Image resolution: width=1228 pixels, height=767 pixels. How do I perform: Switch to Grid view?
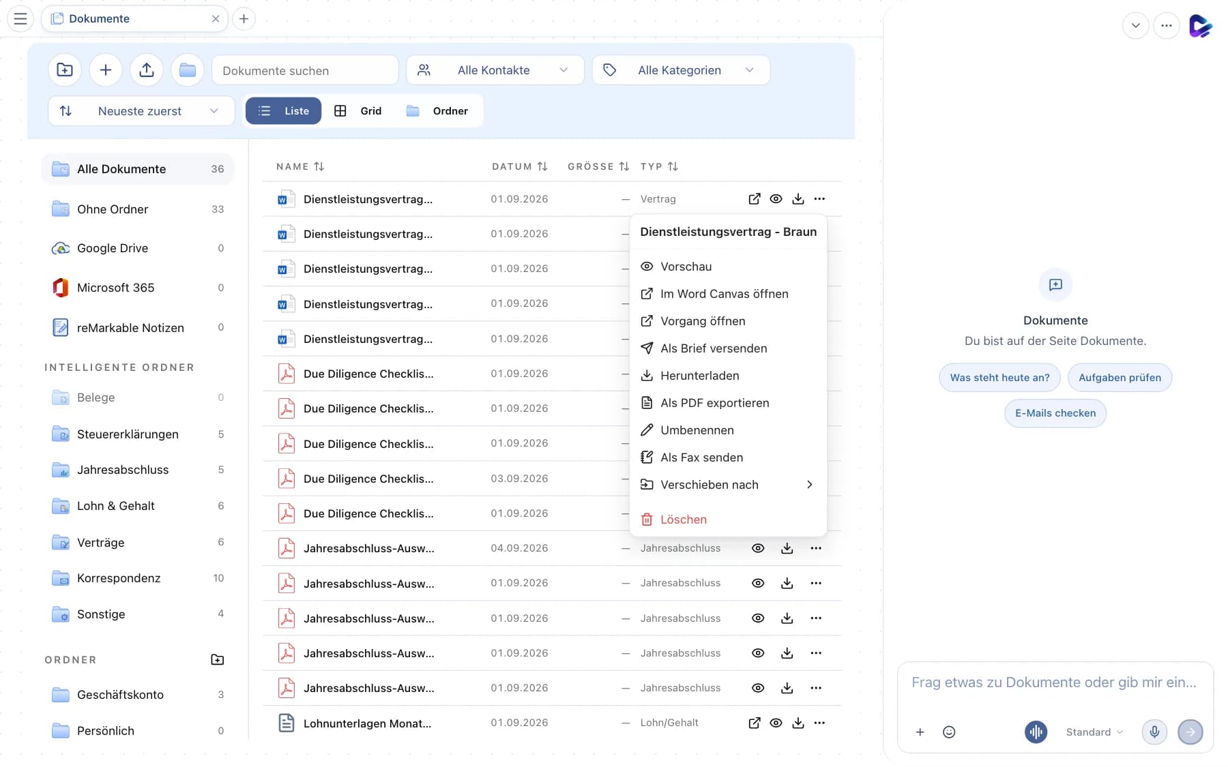pyautogui.click(x=358, y=110)
